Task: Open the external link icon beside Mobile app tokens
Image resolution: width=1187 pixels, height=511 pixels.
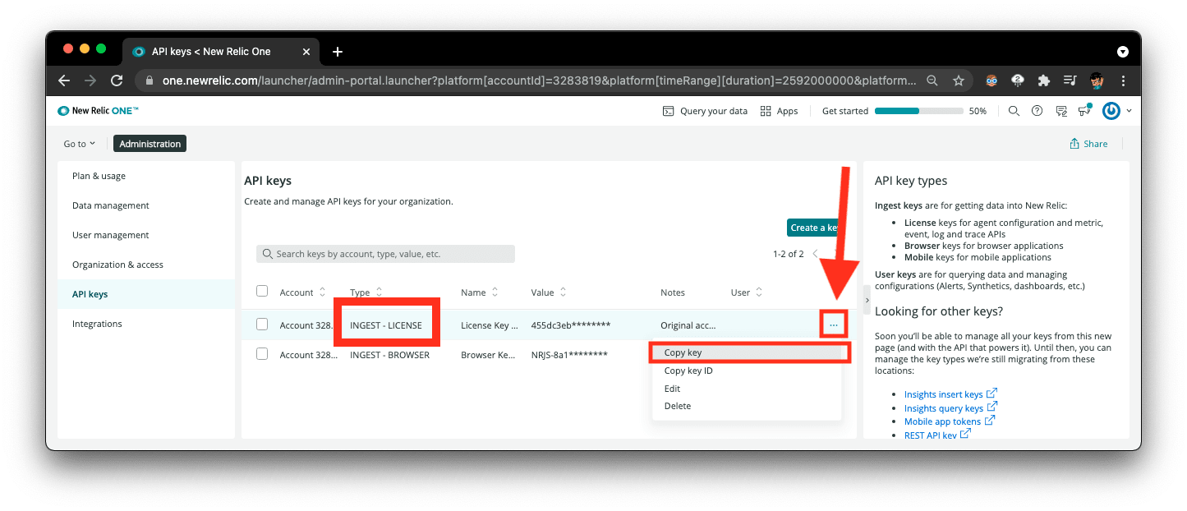Action: (989, 421)
